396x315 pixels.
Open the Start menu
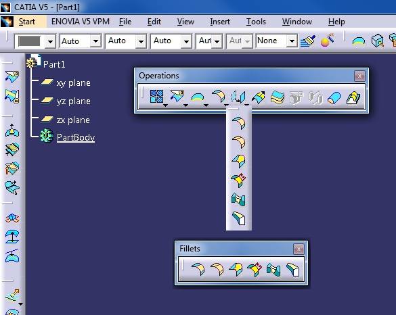click(x=27, y=22)
